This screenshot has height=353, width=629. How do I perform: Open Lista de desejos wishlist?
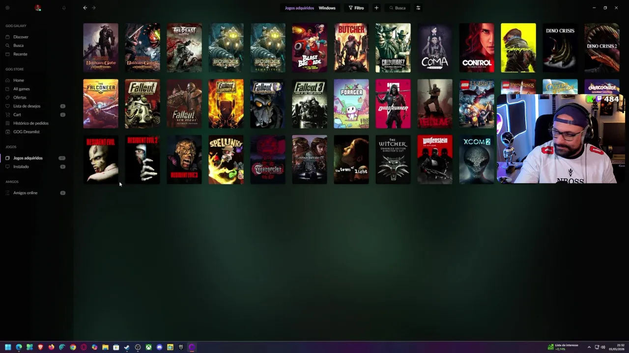tap(27, 106)
